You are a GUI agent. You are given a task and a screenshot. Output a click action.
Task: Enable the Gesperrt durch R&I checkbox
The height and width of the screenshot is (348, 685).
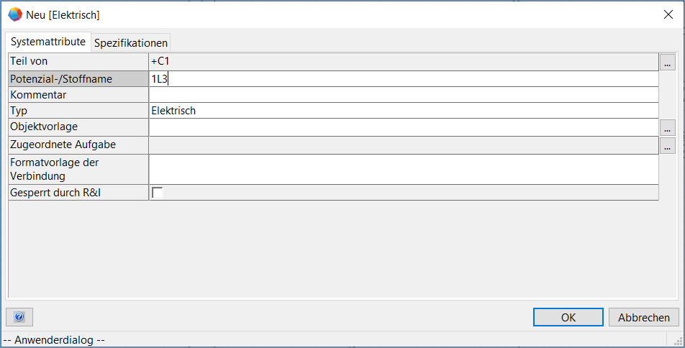158,193
